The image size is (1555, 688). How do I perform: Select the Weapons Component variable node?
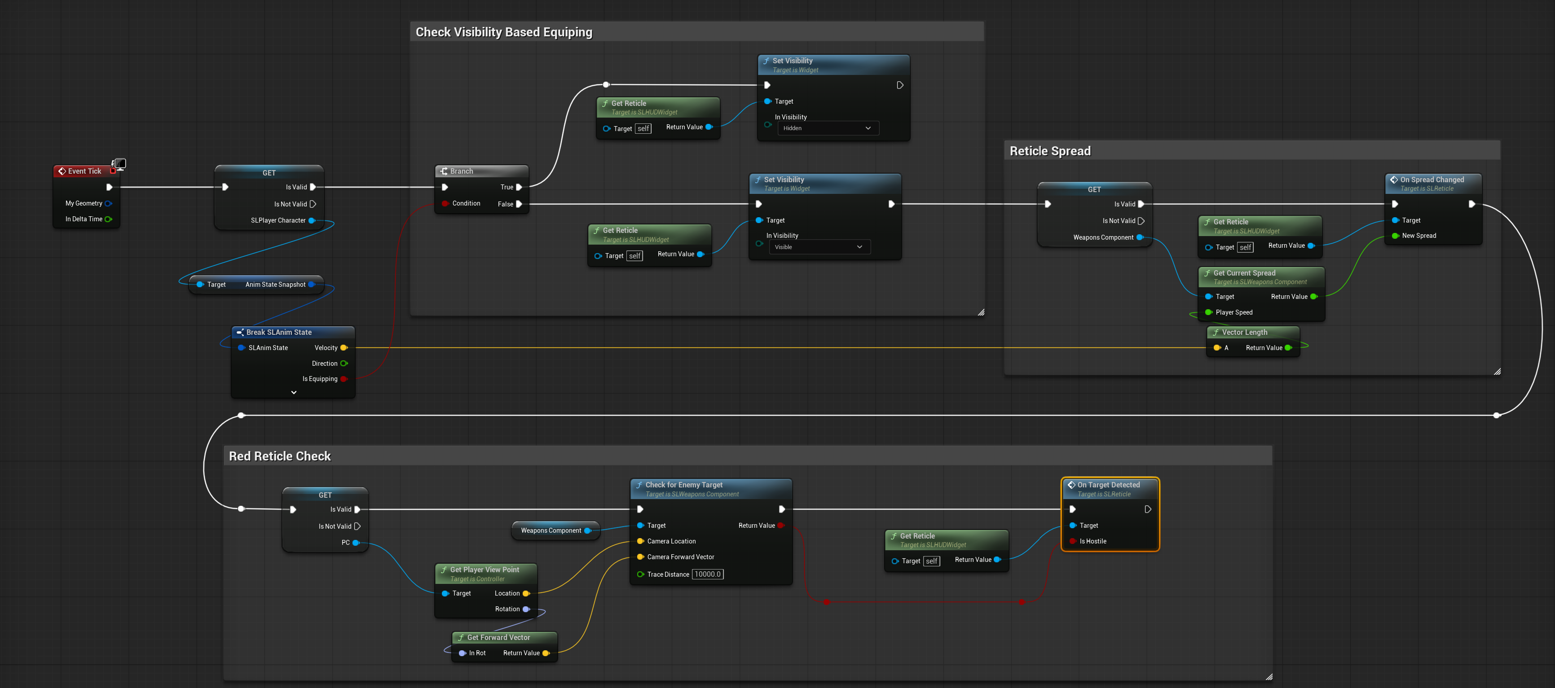point(555,530)
